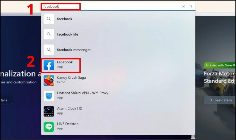The height and width of the screenshot is (140, 236).
Task: Click magnifier icon beside 'facebook messenger'
Action: [x=49, y=50]
